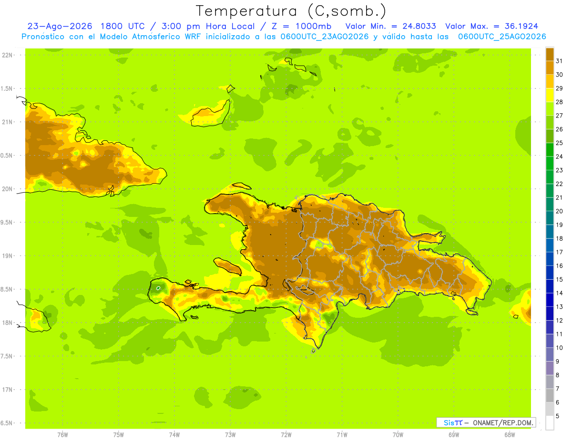The image size is (572, 441).
Task: Click the colorbar swatch between 29 and 30
Action: tap(550, 81)
